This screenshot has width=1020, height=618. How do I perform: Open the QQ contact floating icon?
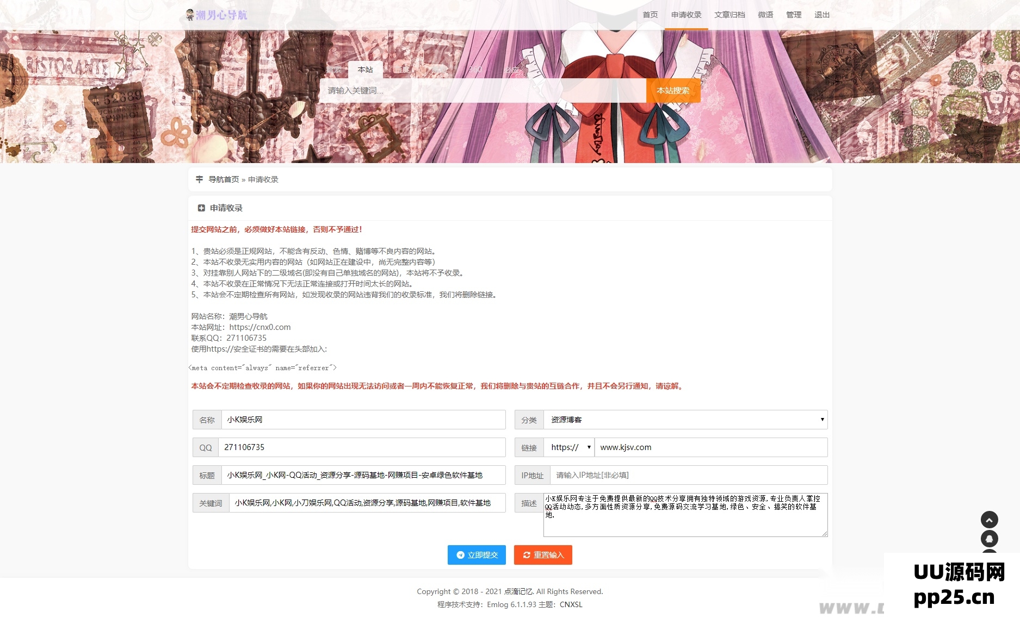[x=989, y=539]
